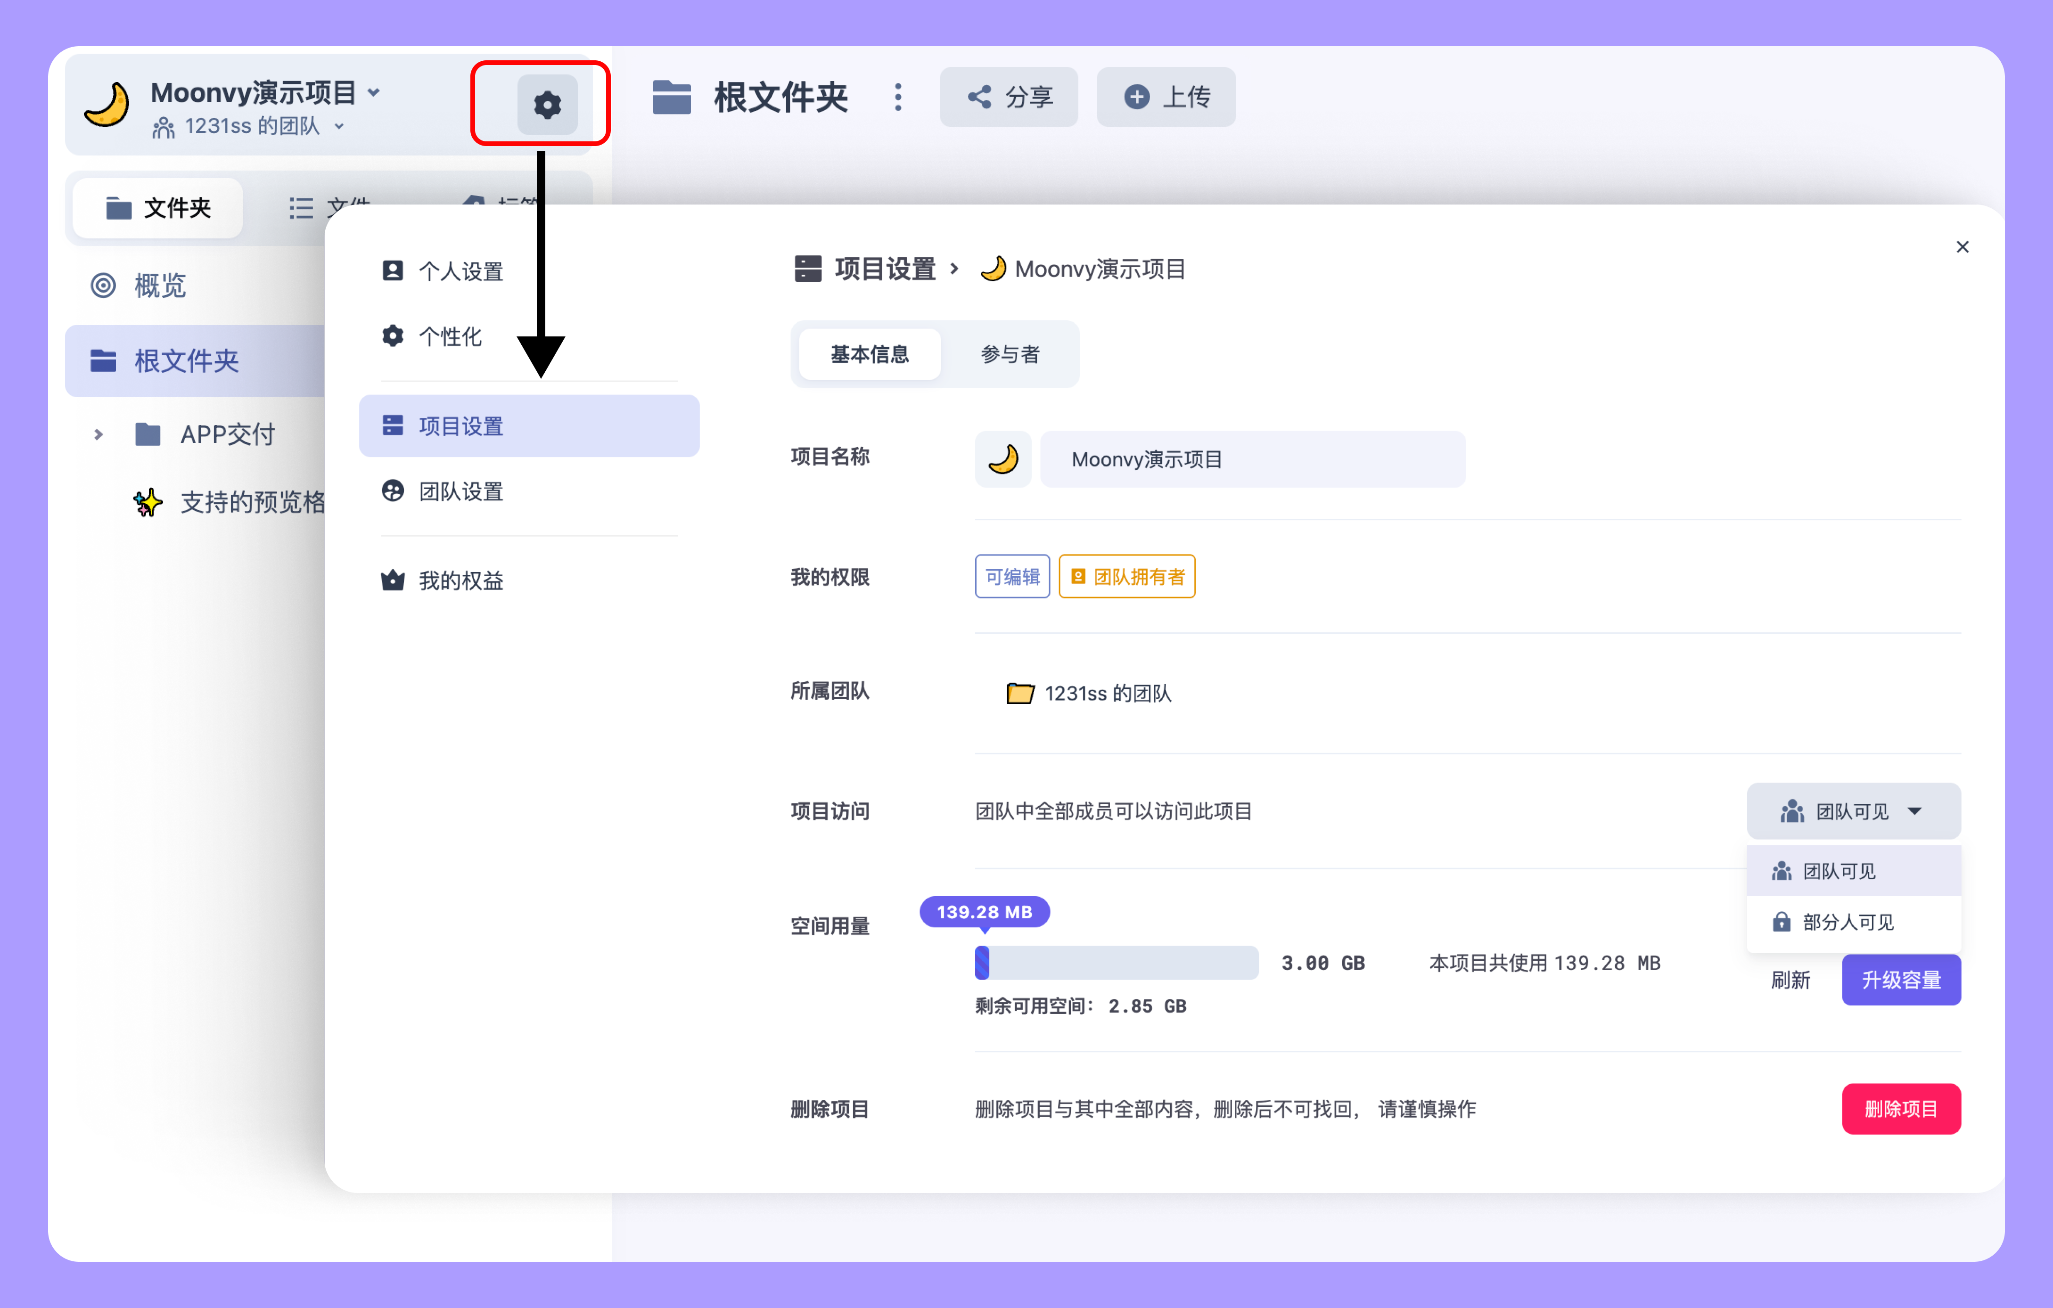Expand the Moonvy演示项目 project dropdown
Screen dimensions: 2053x1308
point(373,92)
